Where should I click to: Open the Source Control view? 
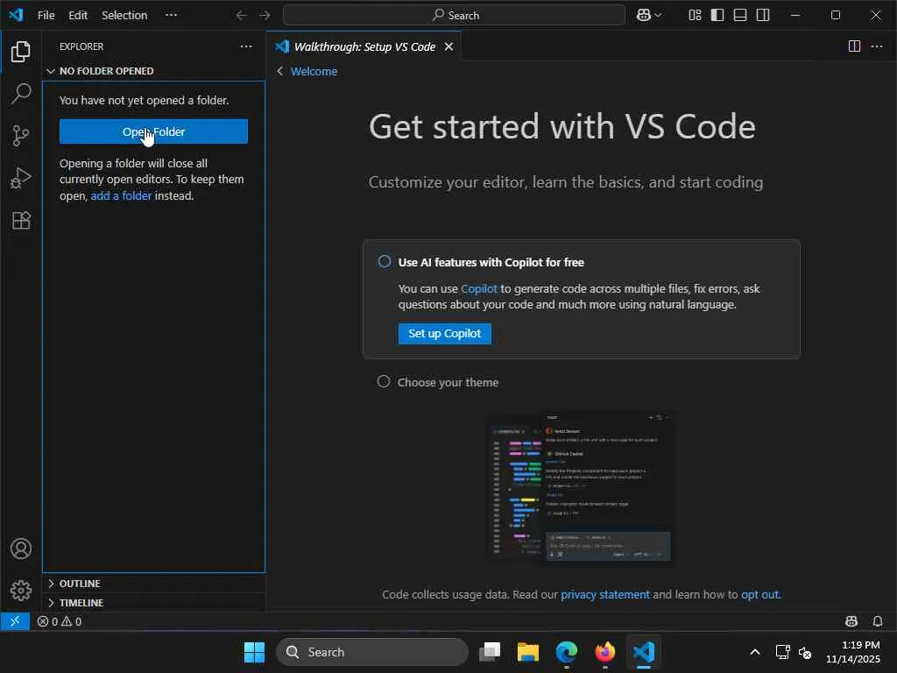coord(21,136)
